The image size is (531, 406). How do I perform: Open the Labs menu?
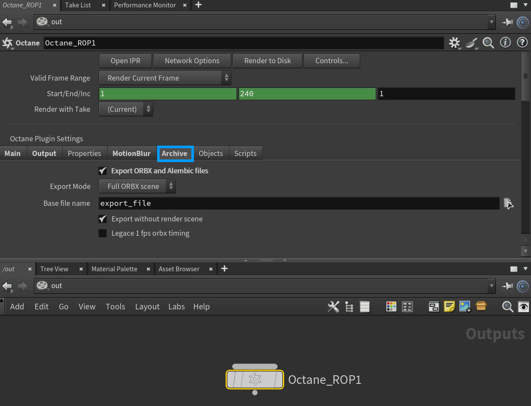pyautogui.click(x=177, y=306)
